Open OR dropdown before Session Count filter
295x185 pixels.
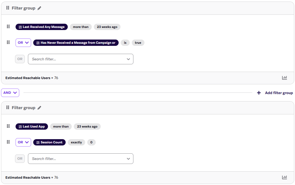(23, 142)
